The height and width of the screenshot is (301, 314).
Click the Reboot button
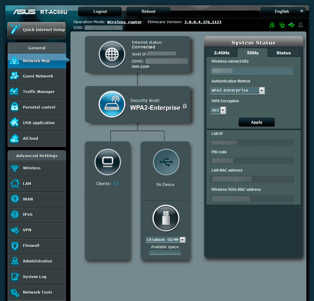point(148,12)
